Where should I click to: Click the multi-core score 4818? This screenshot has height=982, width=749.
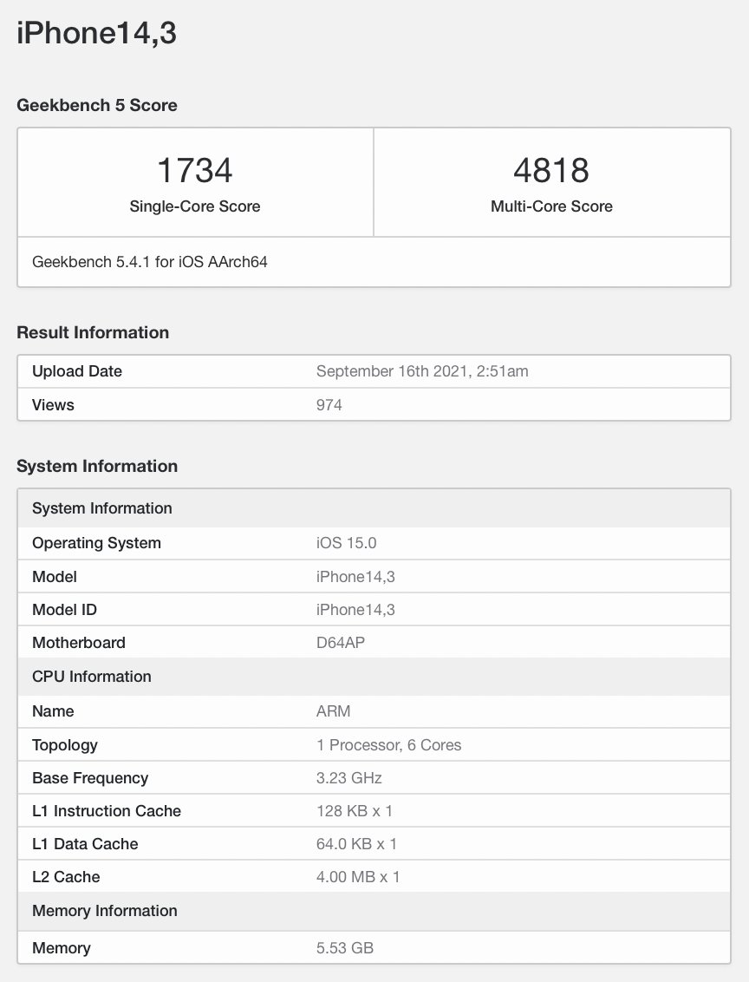pos(551,170)
